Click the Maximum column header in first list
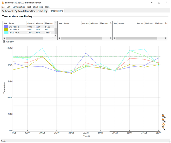 click(x=49, y=23)
